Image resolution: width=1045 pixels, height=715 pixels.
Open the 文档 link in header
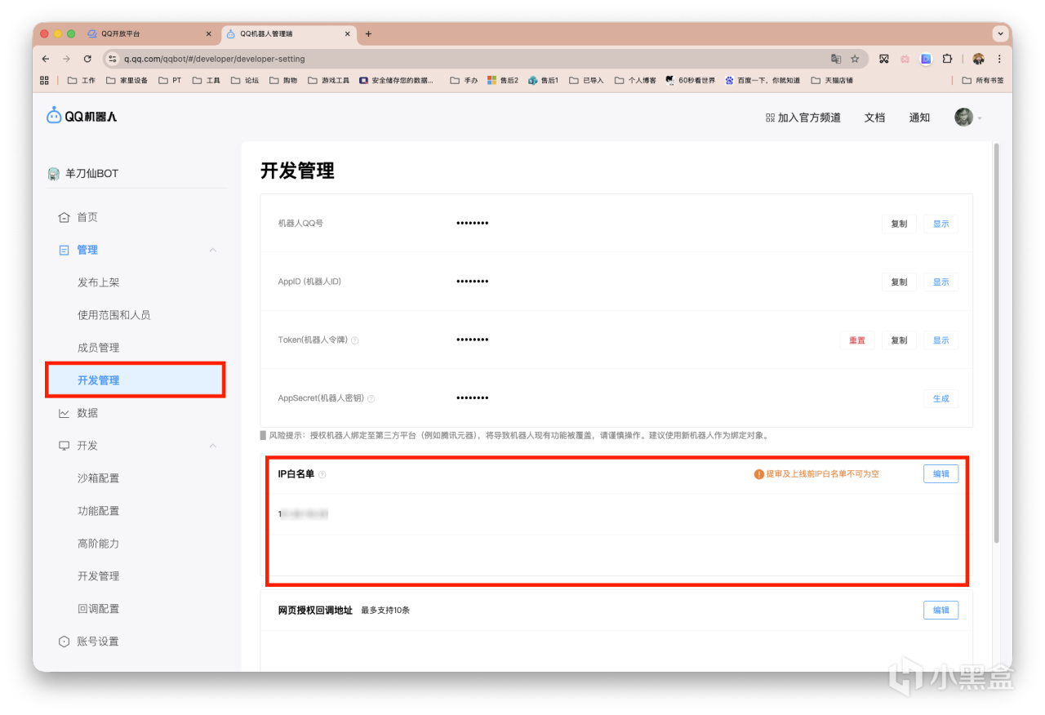click(x=874, y=118)
